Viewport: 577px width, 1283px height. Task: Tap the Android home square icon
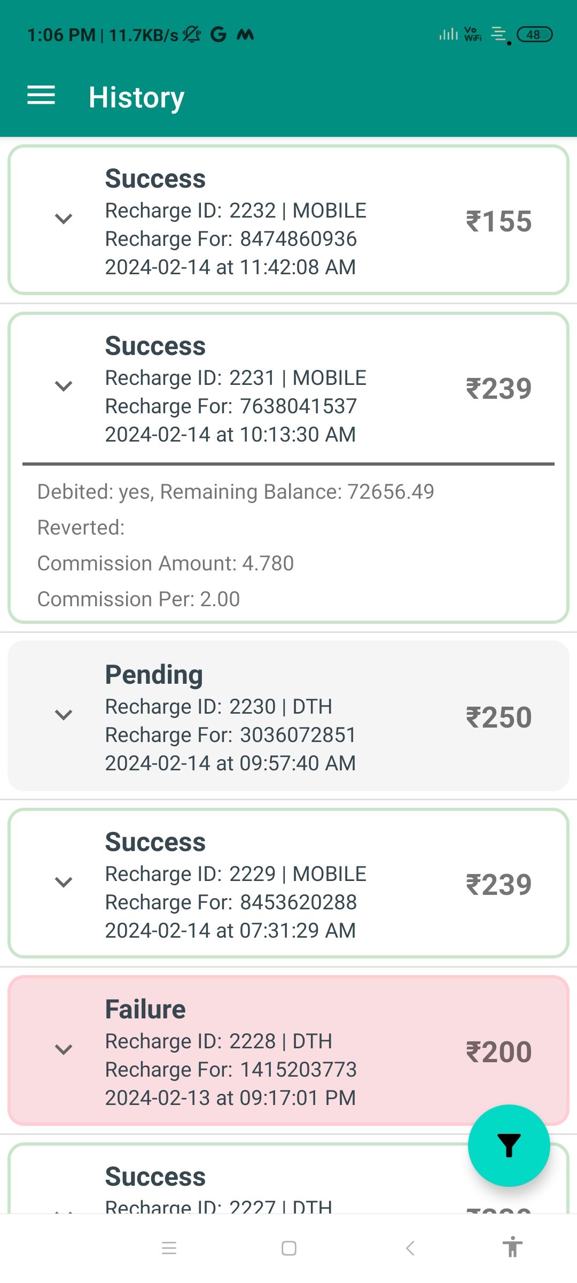pyautogui.click(x=288, y=1248)
